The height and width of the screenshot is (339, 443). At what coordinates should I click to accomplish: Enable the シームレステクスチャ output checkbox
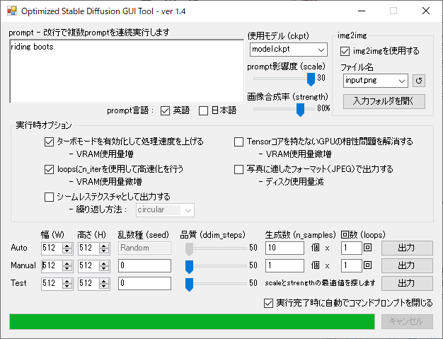(49, 197)
